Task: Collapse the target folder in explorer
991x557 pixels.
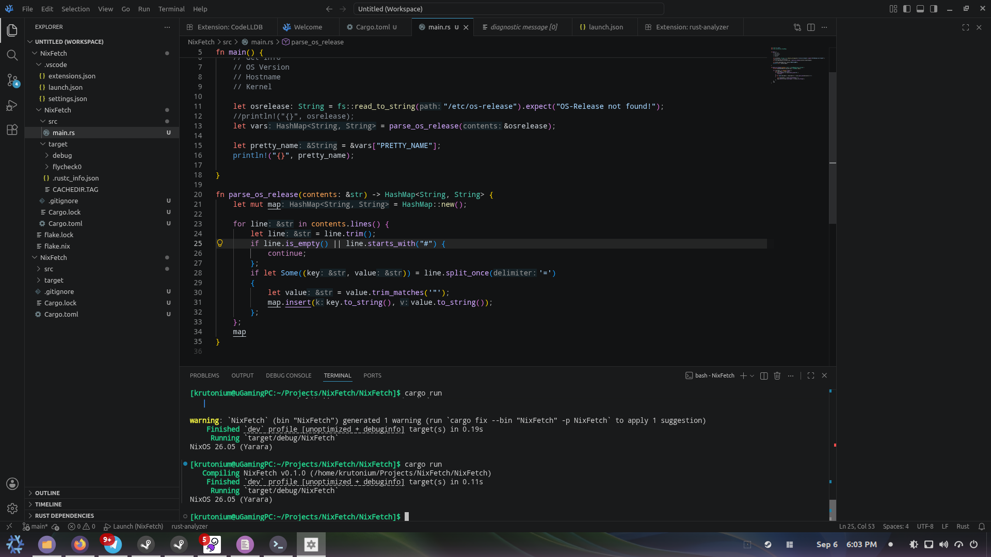Action: click(58, 144)
